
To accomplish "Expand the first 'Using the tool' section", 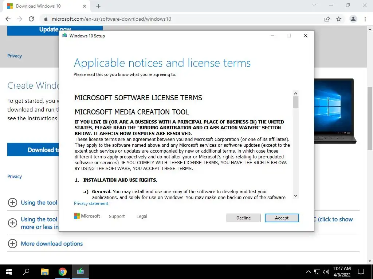I will pyautogui.click(x=33, y=203).
